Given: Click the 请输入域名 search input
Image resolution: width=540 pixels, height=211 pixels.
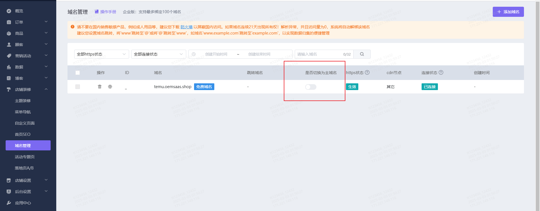Looking at the screenshot, I should tap(324, 54).
